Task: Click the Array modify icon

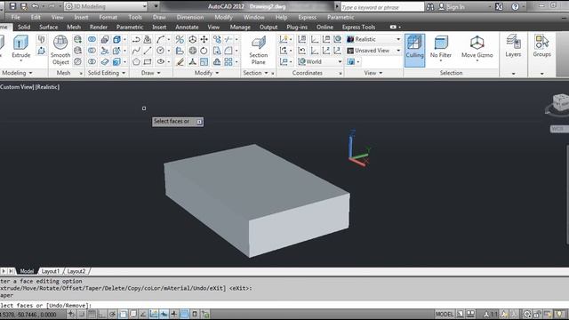Action: (x=228, y=61)
